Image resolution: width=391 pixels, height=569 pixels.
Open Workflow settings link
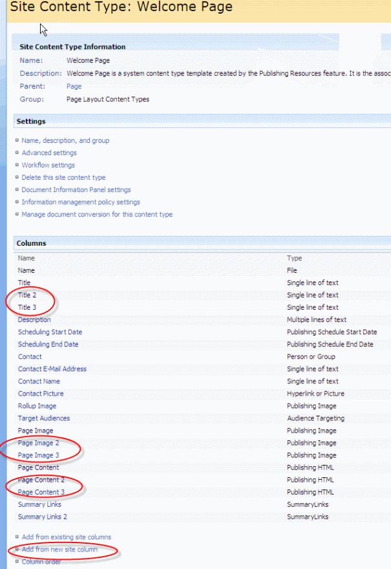point(48,165)
